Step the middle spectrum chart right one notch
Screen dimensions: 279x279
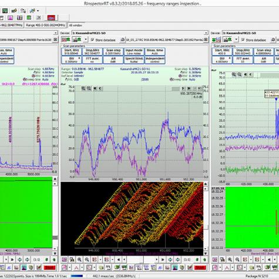[183, 88]
